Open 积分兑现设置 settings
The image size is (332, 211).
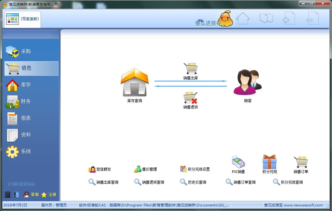point(195,169)
